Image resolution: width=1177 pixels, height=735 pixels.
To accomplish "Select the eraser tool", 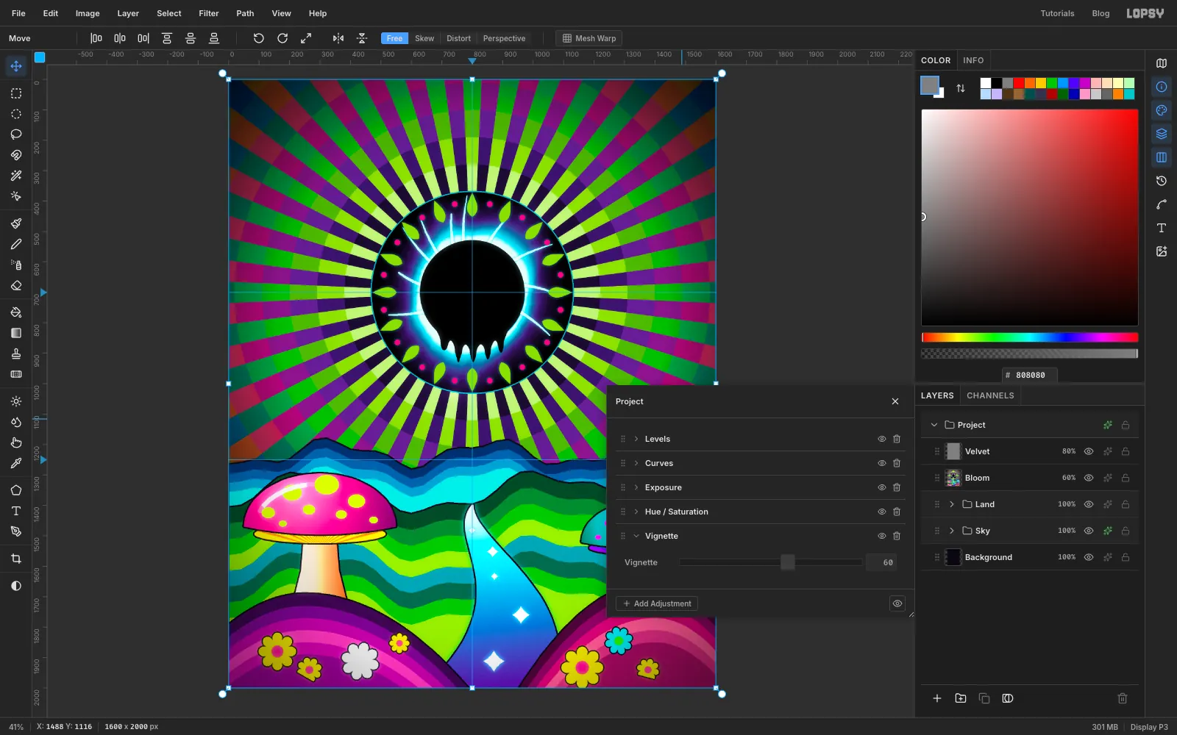I will tap(16, 285).
